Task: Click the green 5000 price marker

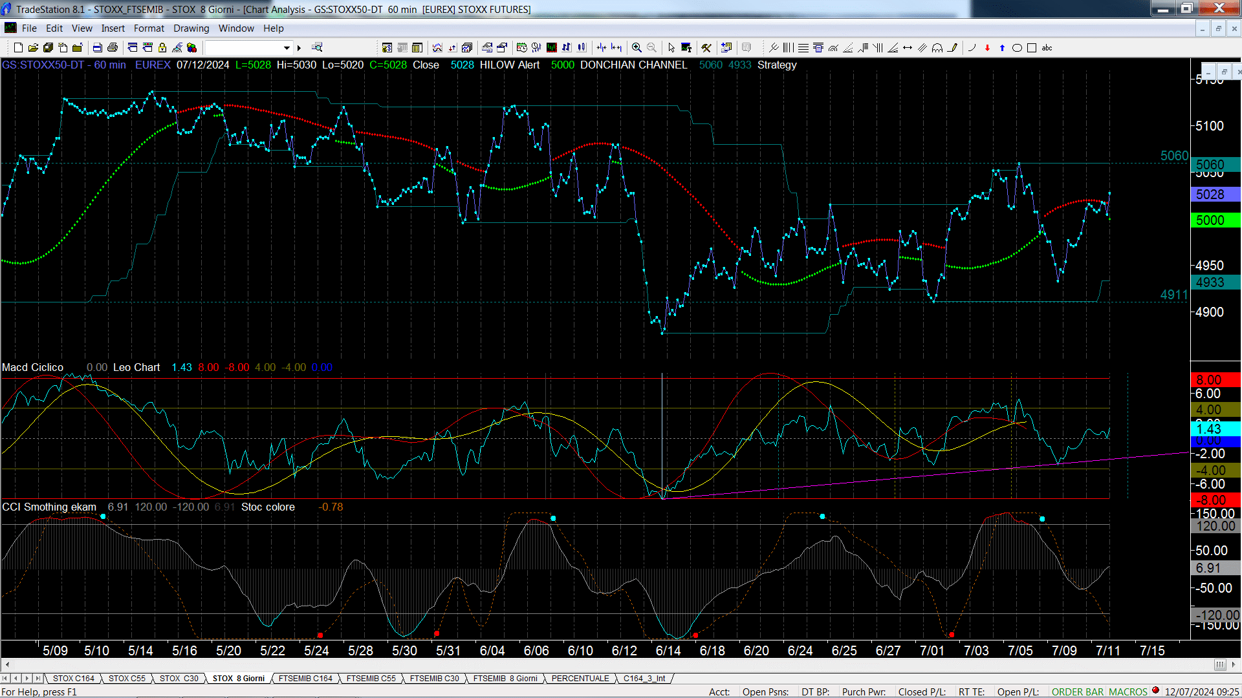Action: click(x=1215, y=220)
